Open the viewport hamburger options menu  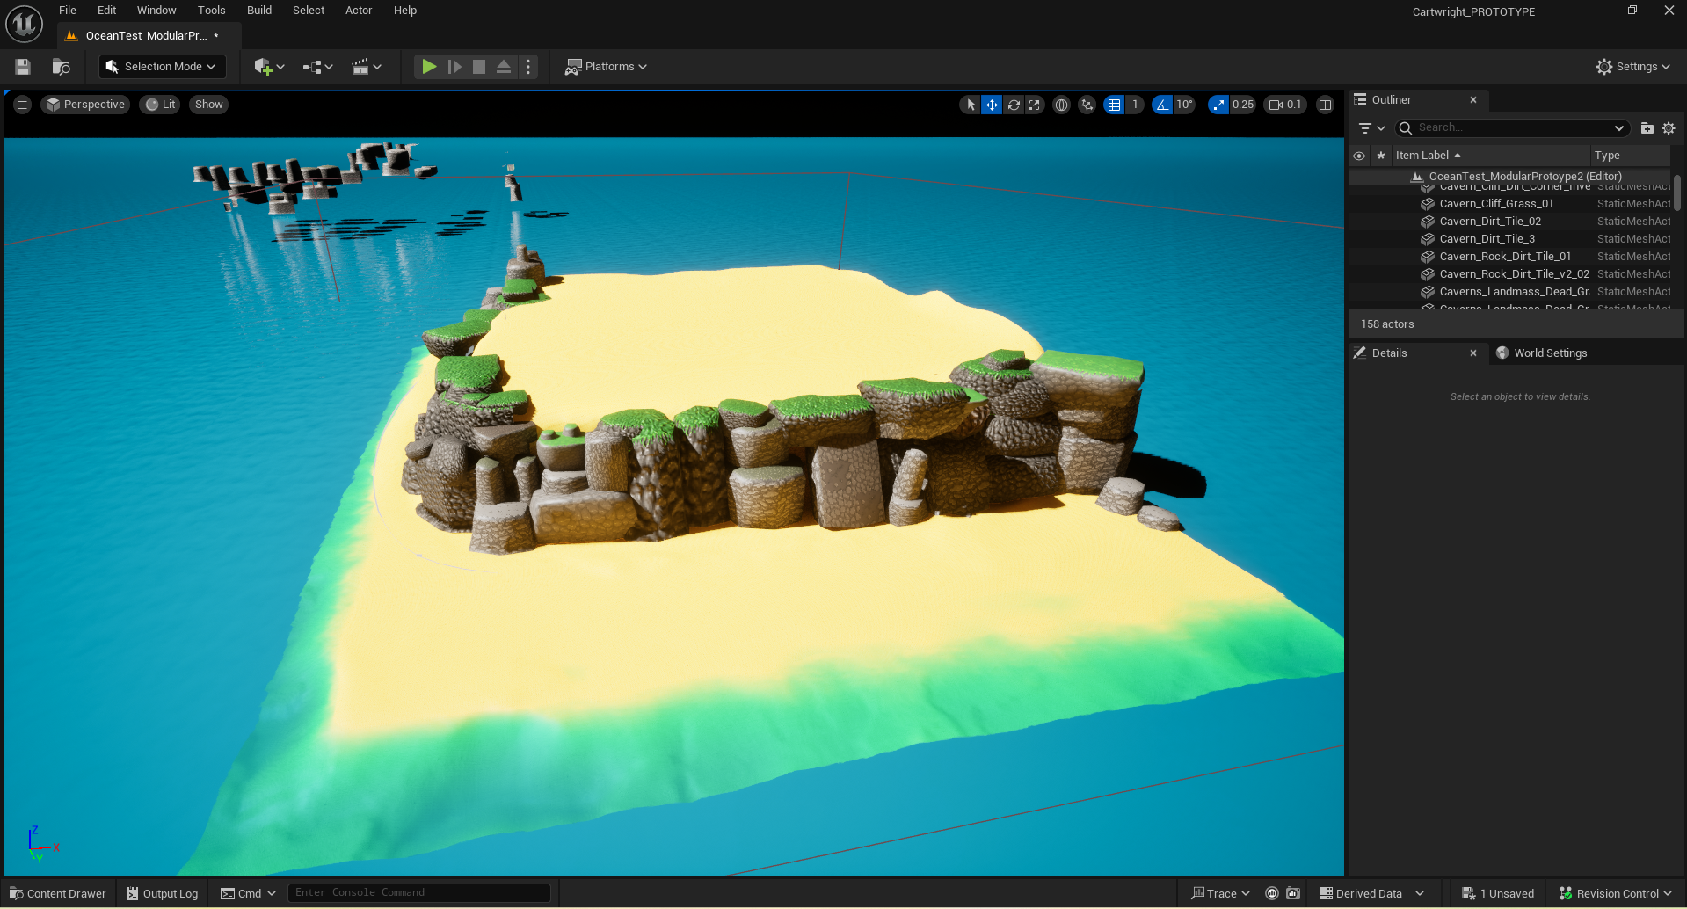coord(23,105)
